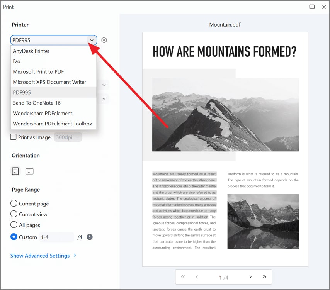
Task: Select Current page radio button
Action: 14,203
